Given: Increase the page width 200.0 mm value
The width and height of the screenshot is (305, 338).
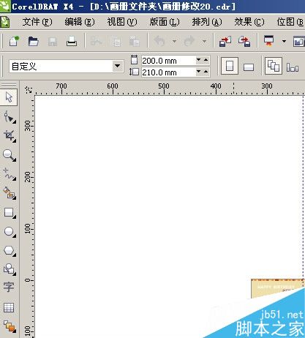Looking at the screenshot, I should 206,60.
